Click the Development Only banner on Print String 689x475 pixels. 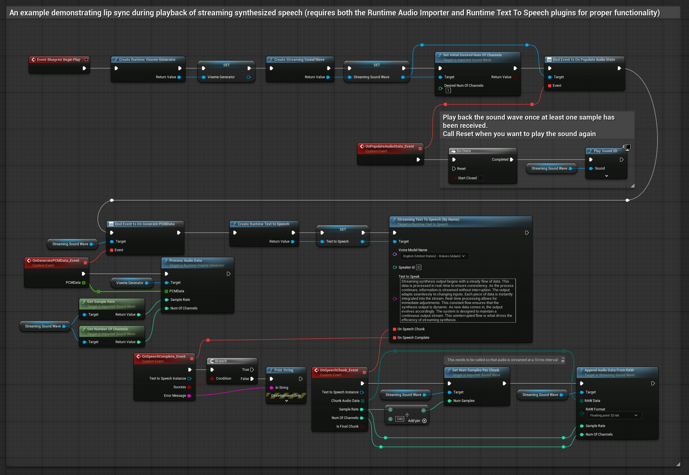coord(286,396)
